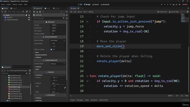The height and width of the screenshot is (107, 190).
Task: Open the attached script icon on Player node
Action: [26, 15]
